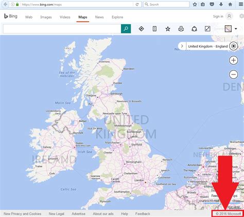Click the browser address bar URL
This screenshot has height=217, width=244.
42,5
